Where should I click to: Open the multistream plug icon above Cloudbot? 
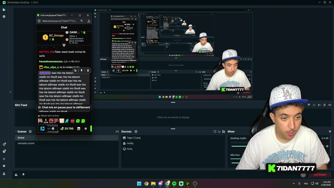point(4,144)
